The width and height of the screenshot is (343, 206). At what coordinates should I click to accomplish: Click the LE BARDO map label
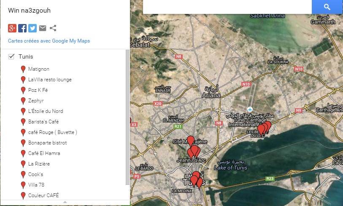pos(144,169)
